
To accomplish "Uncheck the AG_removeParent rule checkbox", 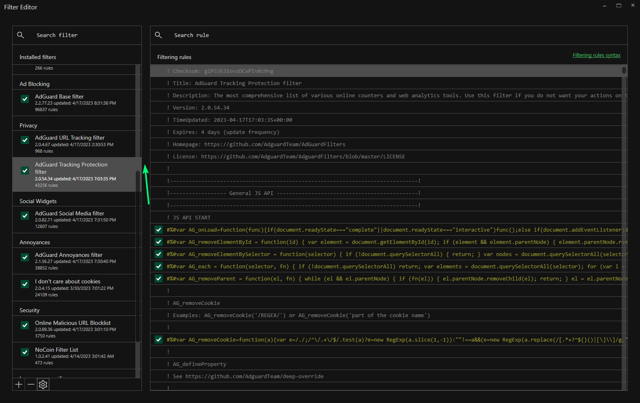I will pos(159,278).
